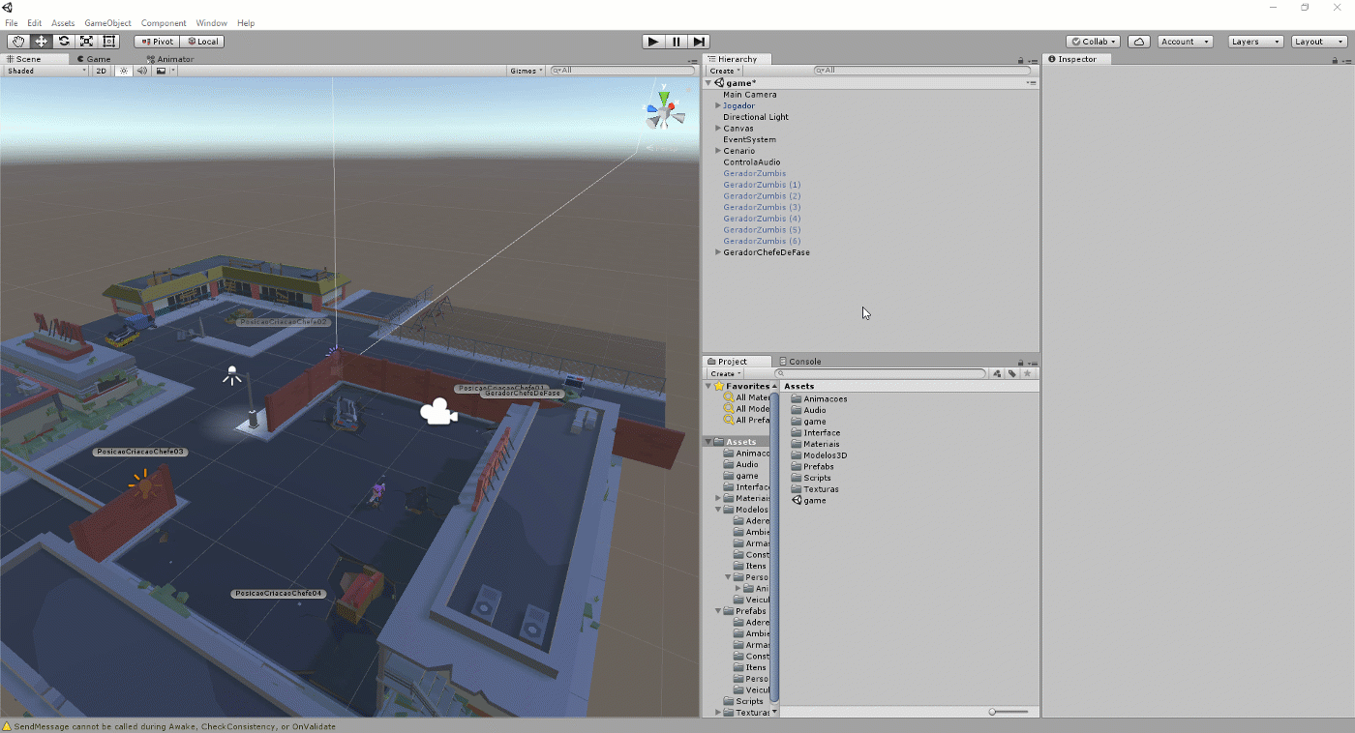This screenshot has width=1355, height=733.
Task: Open the Shaded draw mode dropdown
Action: pyautogui.click(x=45, y=71)
